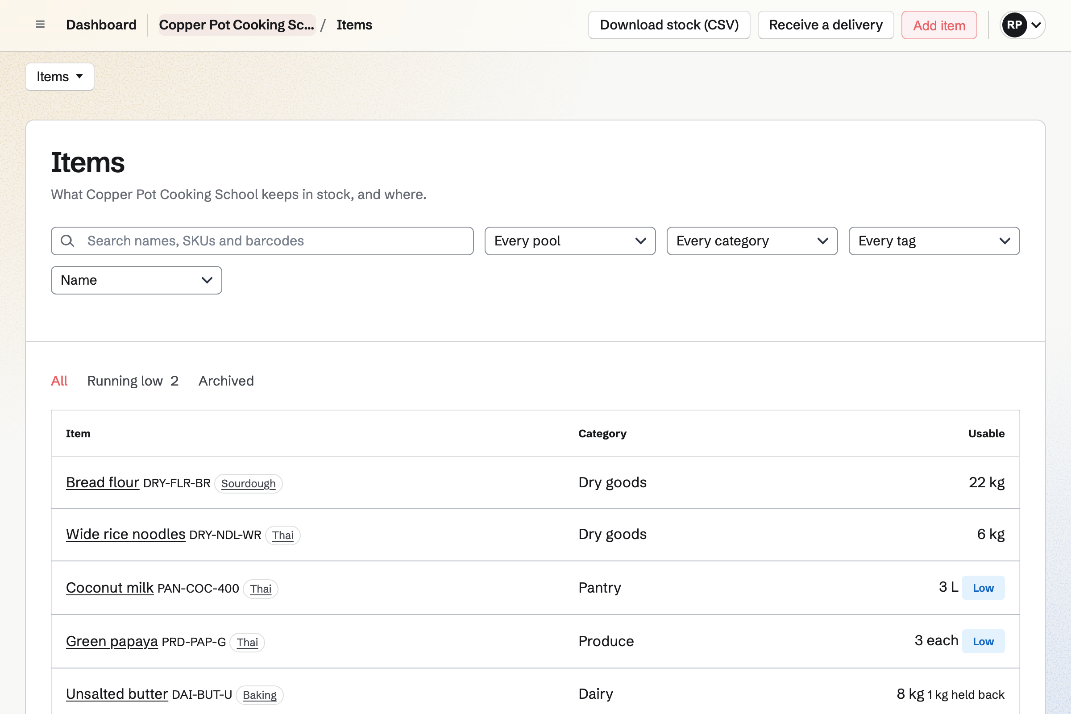
Task: Switch to the Archived tab
Action: pyautogui.click(x=226, y=381)
